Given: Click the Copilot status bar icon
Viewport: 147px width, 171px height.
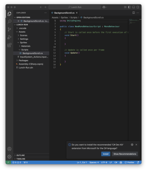Looking at the screenshot, I should (x=121, y=162).
